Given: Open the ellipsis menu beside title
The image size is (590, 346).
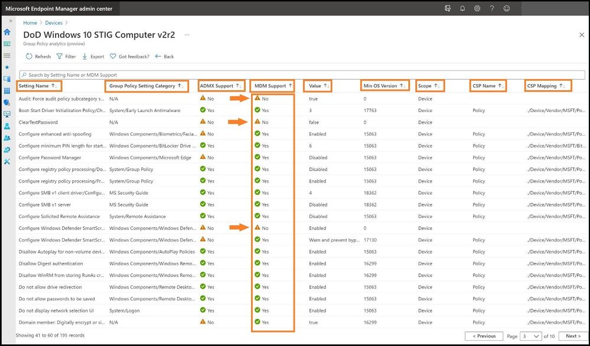Looking at the screenshot, I should click(x=187, y=35).
